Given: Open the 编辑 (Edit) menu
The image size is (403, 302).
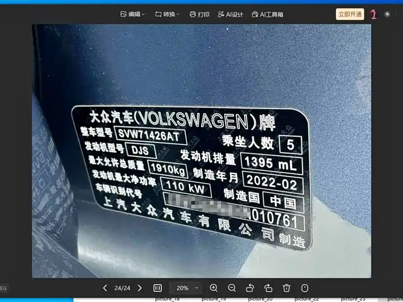Looking at the screenshot, I should coord(132,15).
